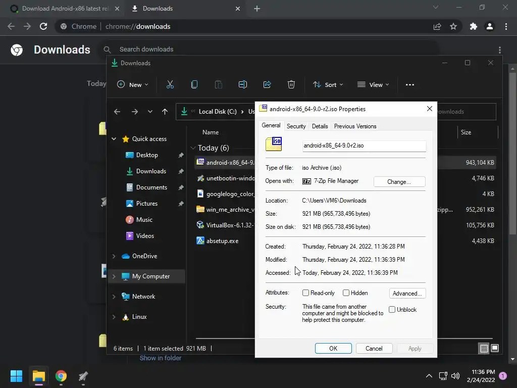Click the Advanced... button
517x388 pixels.
[407, 294]
